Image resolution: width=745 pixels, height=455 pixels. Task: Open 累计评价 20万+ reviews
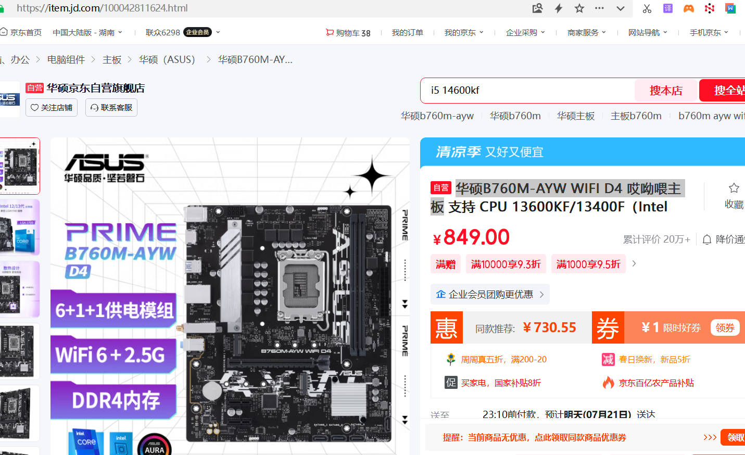(656, 239)
